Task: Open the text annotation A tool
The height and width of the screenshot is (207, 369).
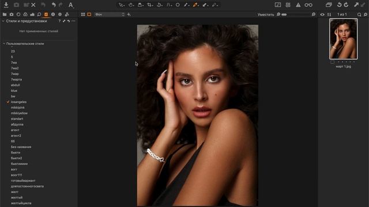Action: coord(70,5)
